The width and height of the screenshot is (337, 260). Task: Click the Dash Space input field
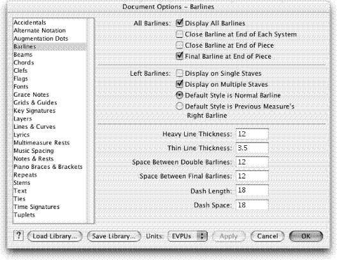pyautogui.click(x=252, y=205)
